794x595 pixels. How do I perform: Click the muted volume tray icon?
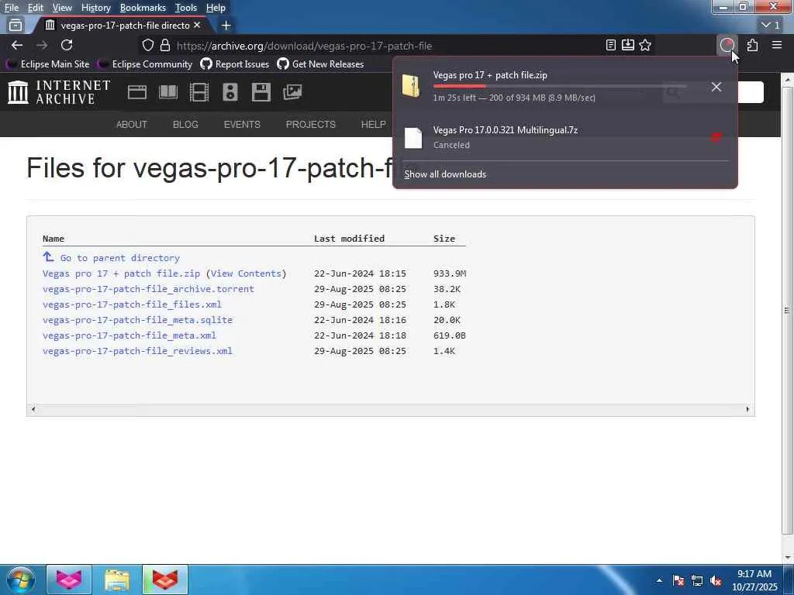(x=716, y=581)
